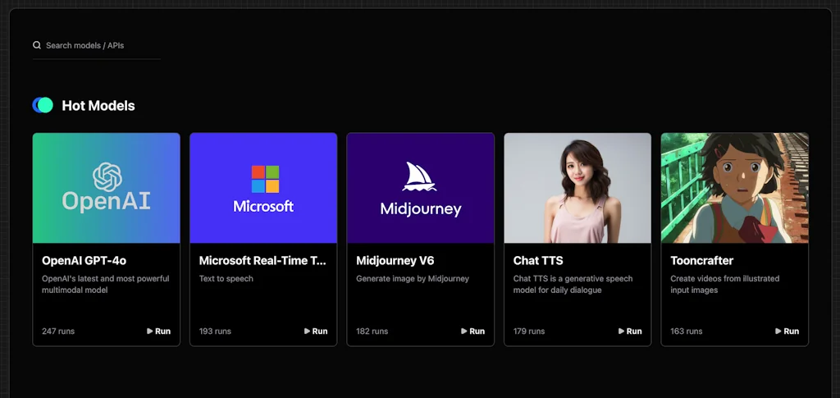Click the Hot Models heading
Image resolution: width=840 pixels, height=398 pixels.
(x=98, y=105)
